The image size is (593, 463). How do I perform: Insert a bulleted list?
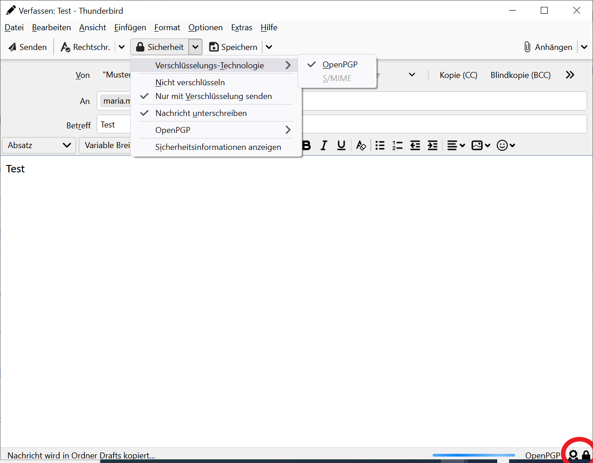380,145
